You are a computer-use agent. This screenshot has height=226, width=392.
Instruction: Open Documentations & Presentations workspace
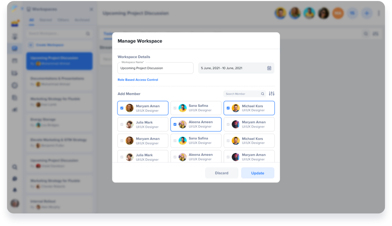(59, 81)
